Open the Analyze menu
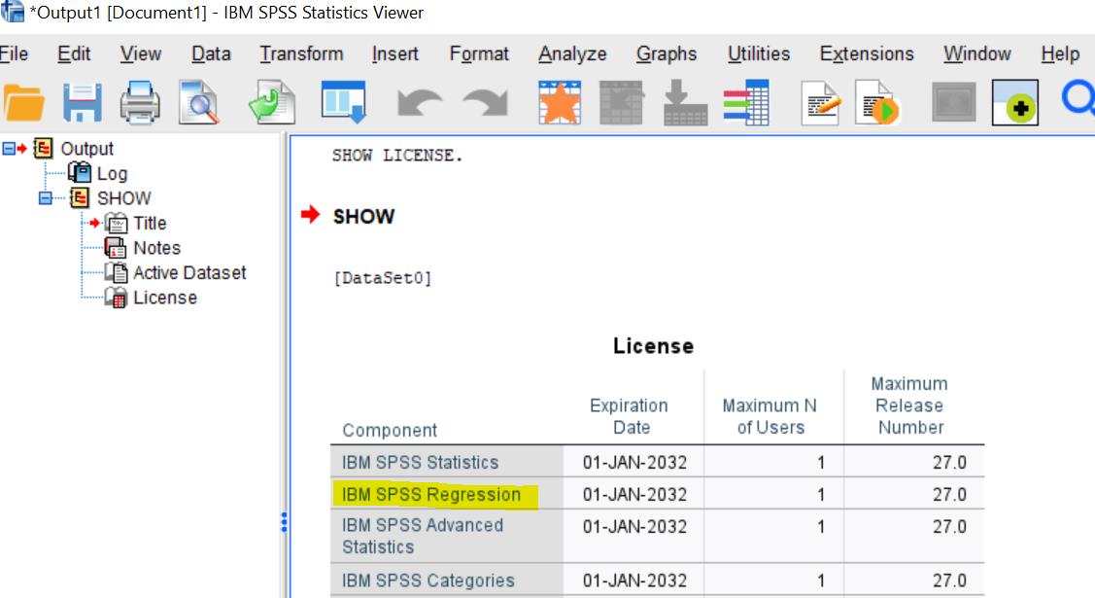This screenshot has width=1095, height=598. pos(572,53)
